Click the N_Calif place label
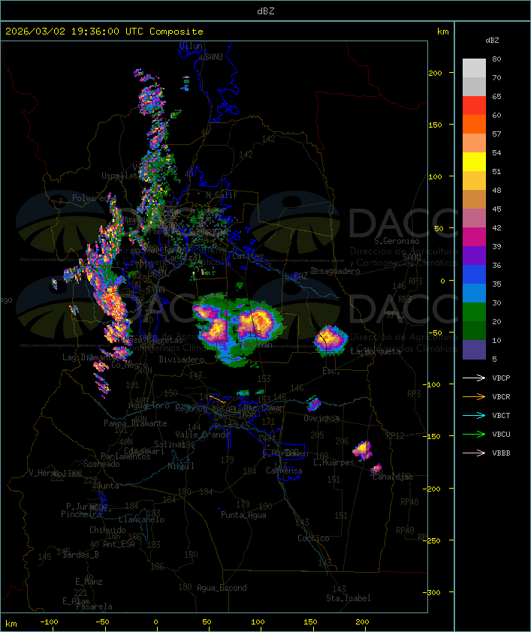 coord(222,194)
